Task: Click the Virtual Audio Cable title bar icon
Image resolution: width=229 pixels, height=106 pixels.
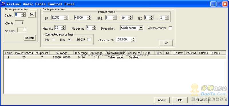Action: point(3,4)
